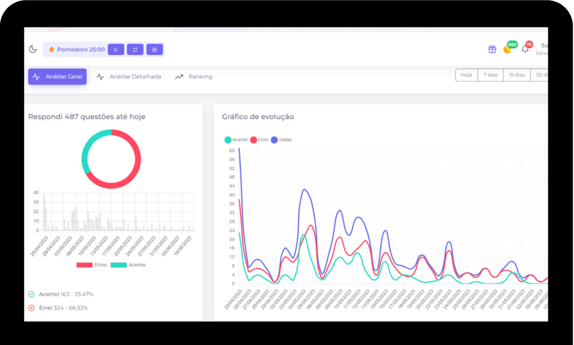Screen dimensions: 574x345
Task: Switch to Análise Geral tab
Action: click(57, 76)
